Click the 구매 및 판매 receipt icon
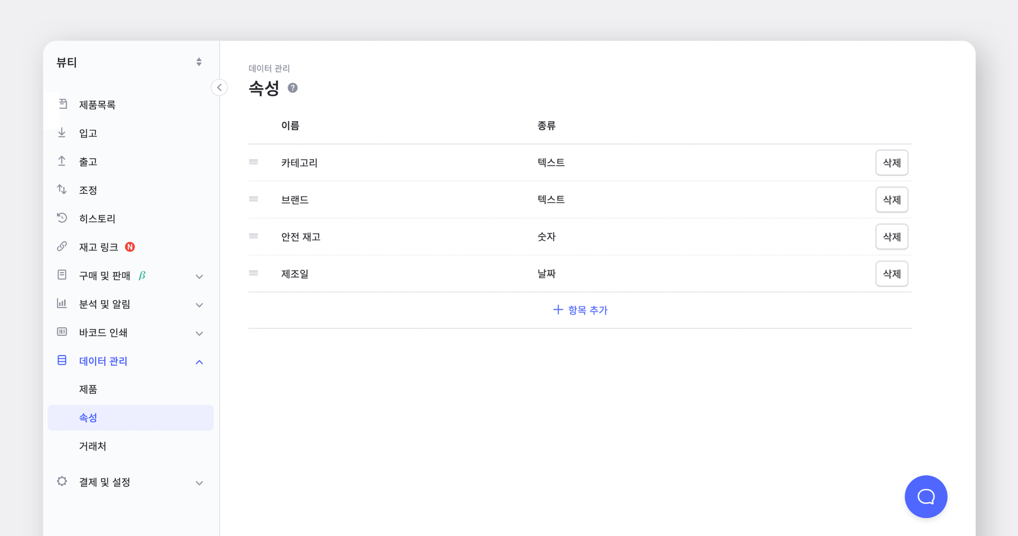 (x=62, y=275)
